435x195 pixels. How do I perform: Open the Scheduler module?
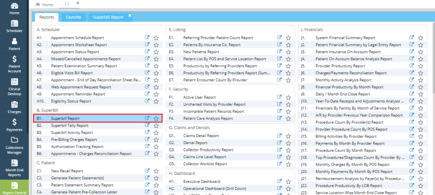tap(14, 27)
